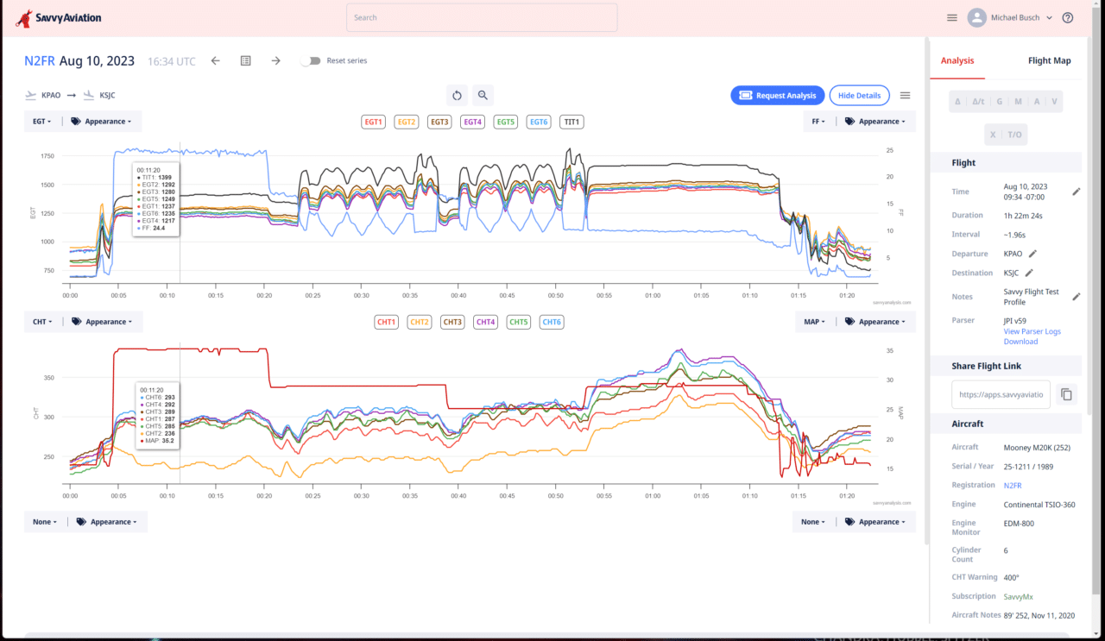Open the flight list icon beside arrows
The height and width of the screenshot is (641, 1105).
tap(245, 60)
